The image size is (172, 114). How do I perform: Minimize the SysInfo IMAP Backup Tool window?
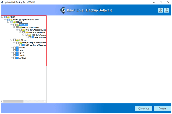tap(154, 2)
